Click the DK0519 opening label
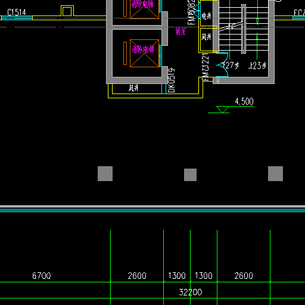305x305 pixels. pyautogui.click(x=172, y=80)
